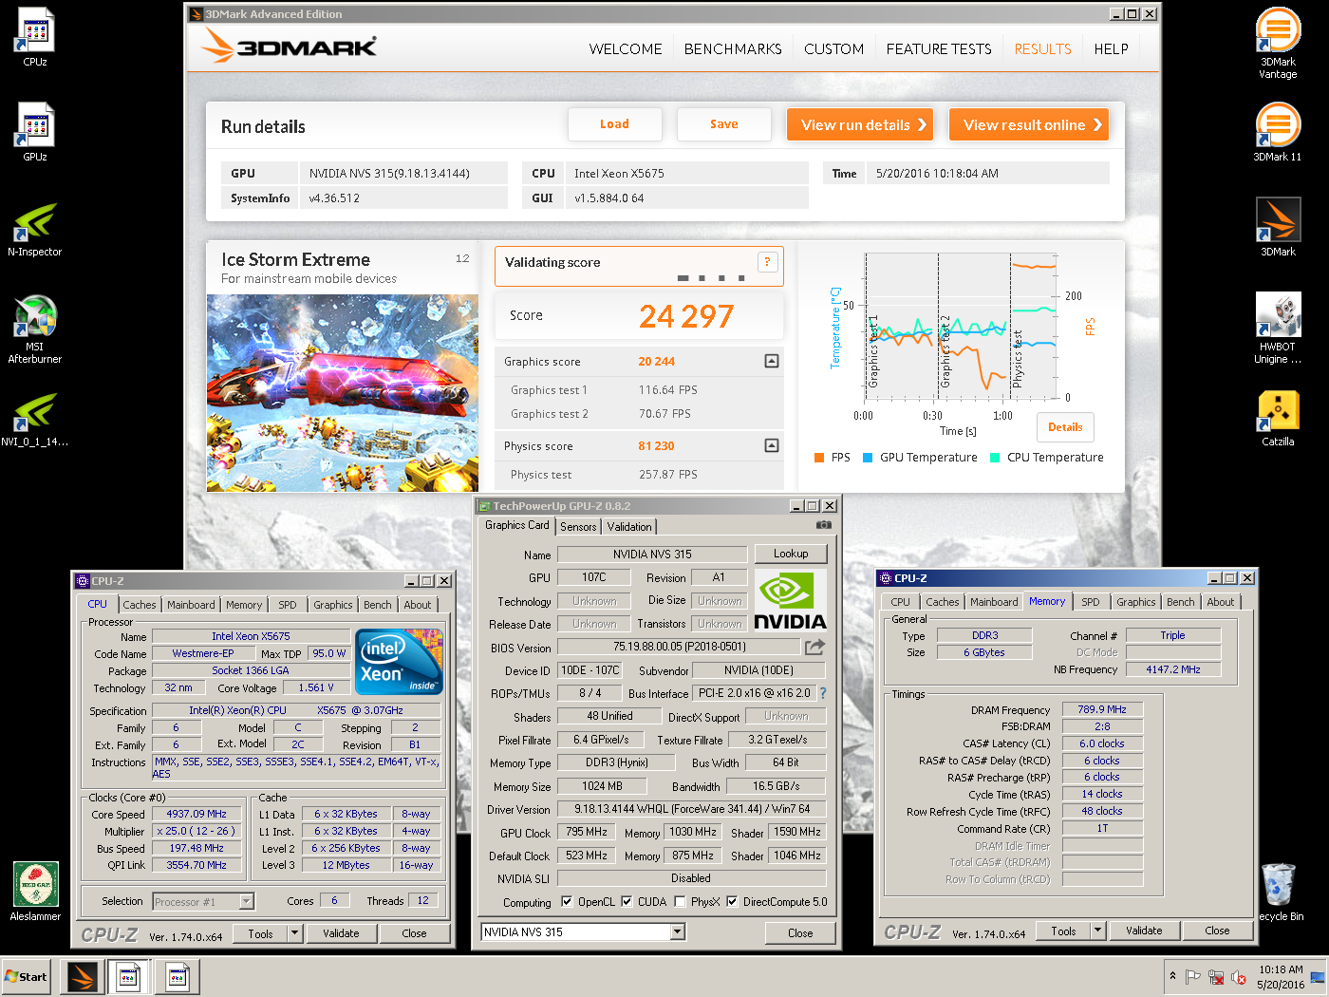Open the Caches tab in left CPU-Z
The height and width of the screenshot is (997, 1329).
(x=139, y=605)
